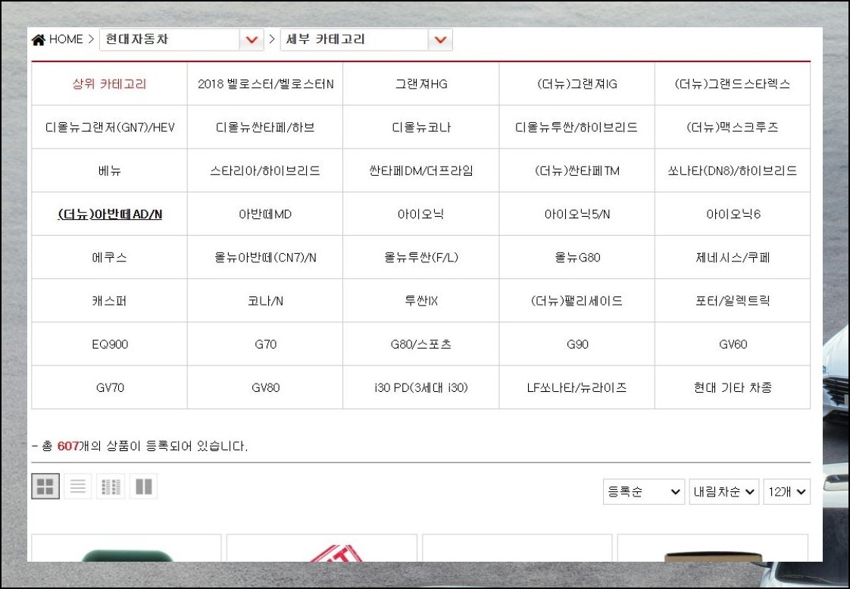Open the 내림차순 order dropdown
This screenshot has width=850, height=589.
[x=723, y=491]
